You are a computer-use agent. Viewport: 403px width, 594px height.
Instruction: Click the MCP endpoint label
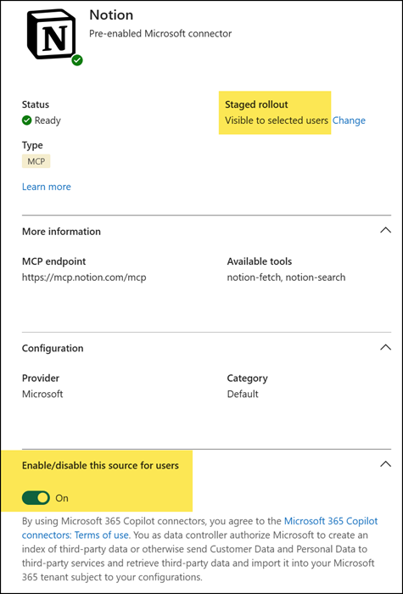pos(53,261)
